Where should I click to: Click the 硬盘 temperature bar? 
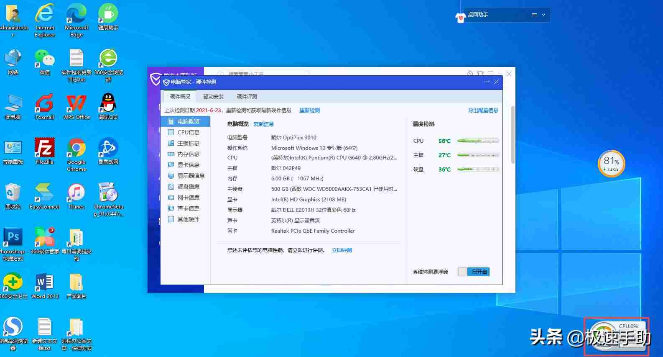tap(478, 170)
